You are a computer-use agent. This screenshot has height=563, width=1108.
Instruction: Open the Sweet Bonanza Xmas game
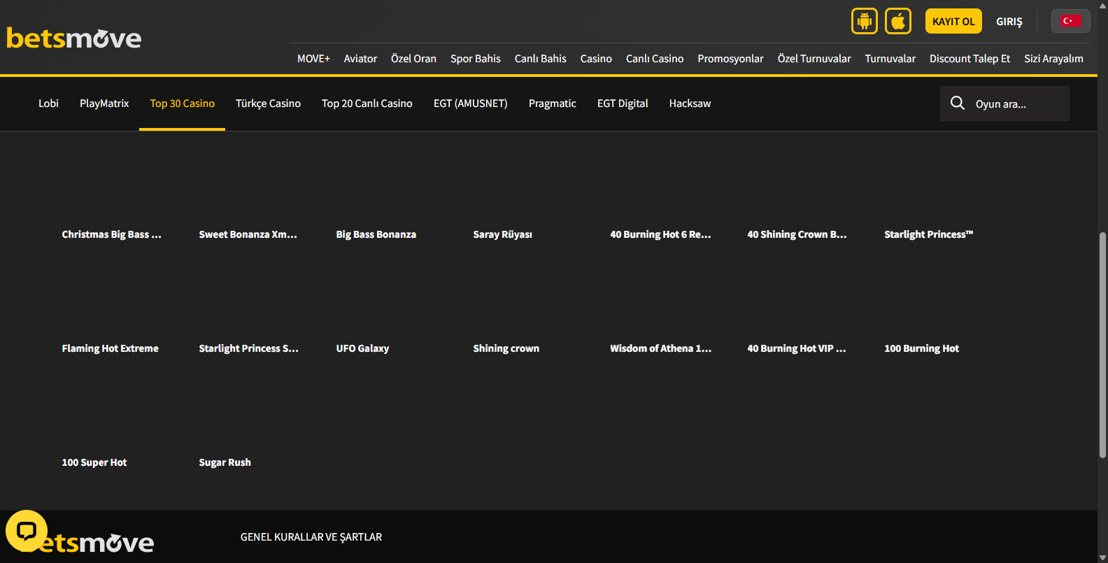(x=248, y=234)
